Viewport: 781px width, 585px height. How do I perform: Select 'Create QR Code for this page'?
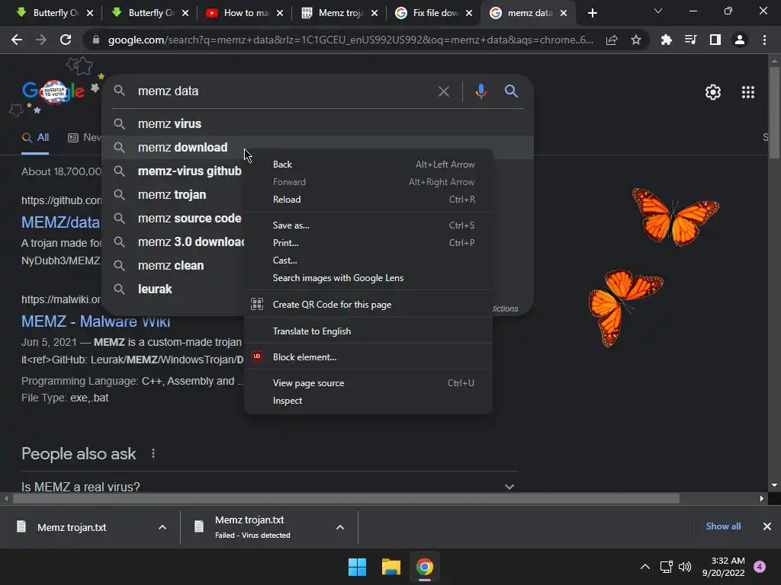(x=368, y=305)
